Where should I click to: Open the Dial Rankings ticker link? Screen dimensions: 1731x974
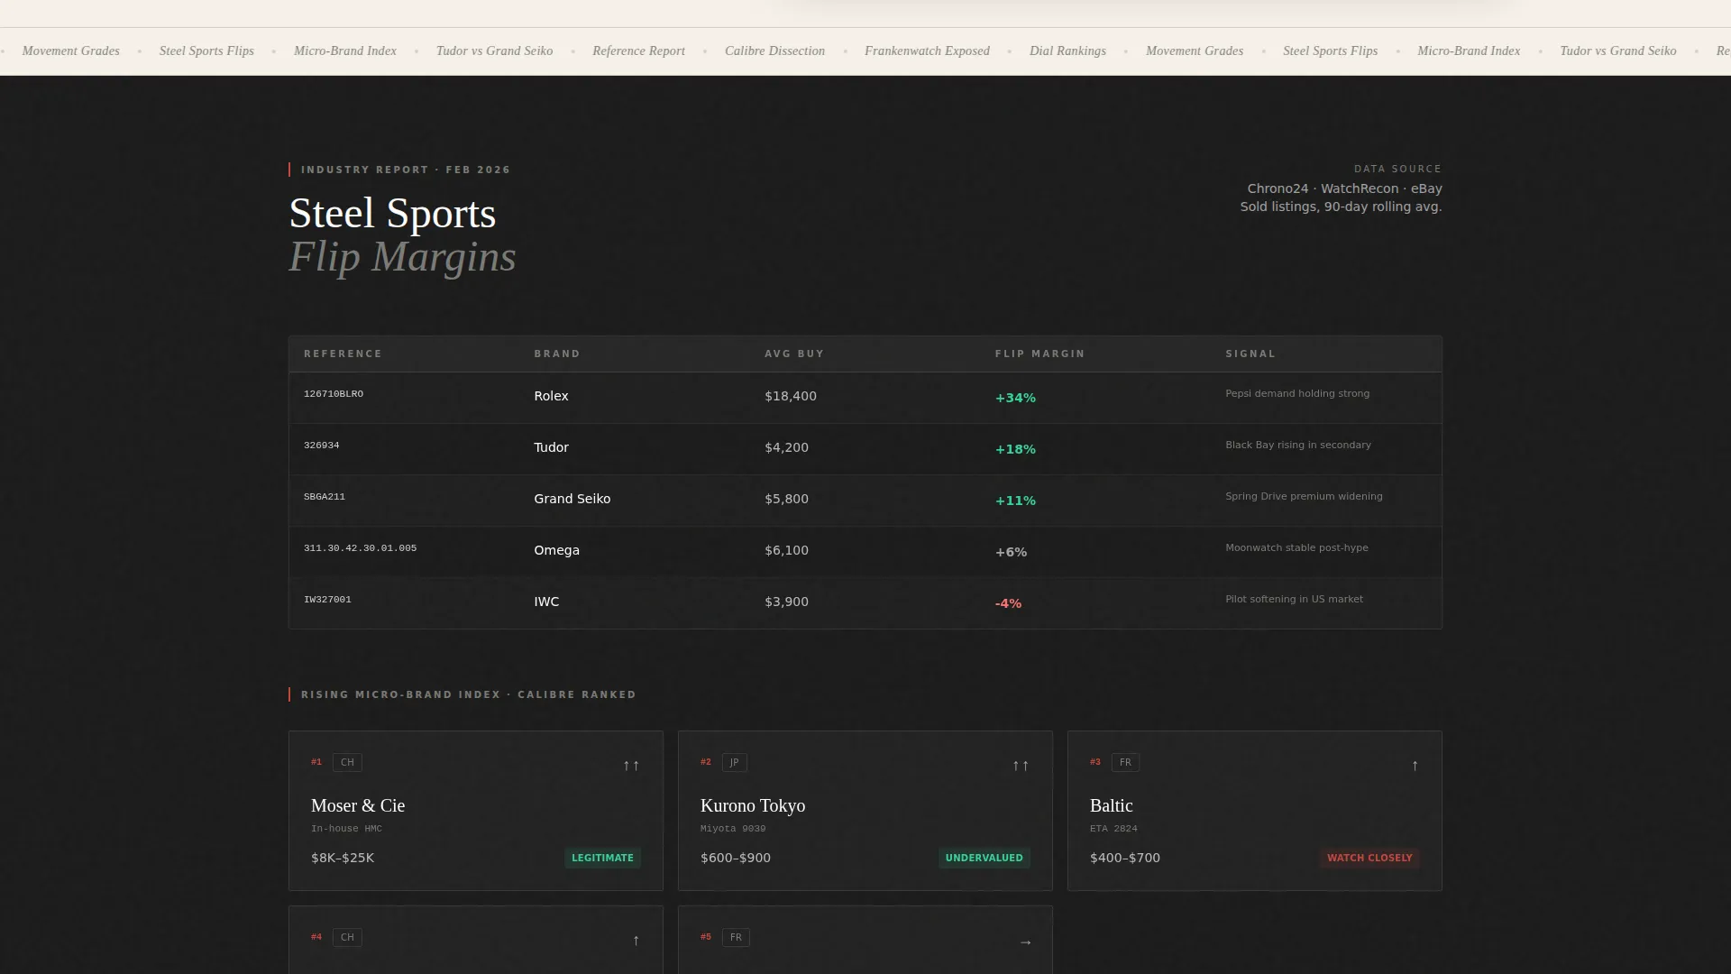[x=1067, y=51]
